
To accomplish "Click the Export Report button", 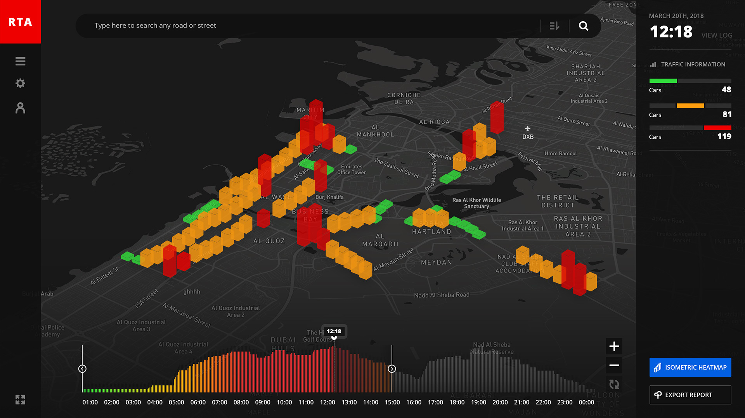I will tap(690, 395).
